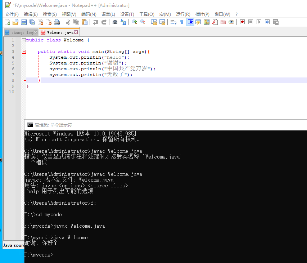307x263 pixels.
Task: Click the New file toolbar icon
Action: coord(7,22)
